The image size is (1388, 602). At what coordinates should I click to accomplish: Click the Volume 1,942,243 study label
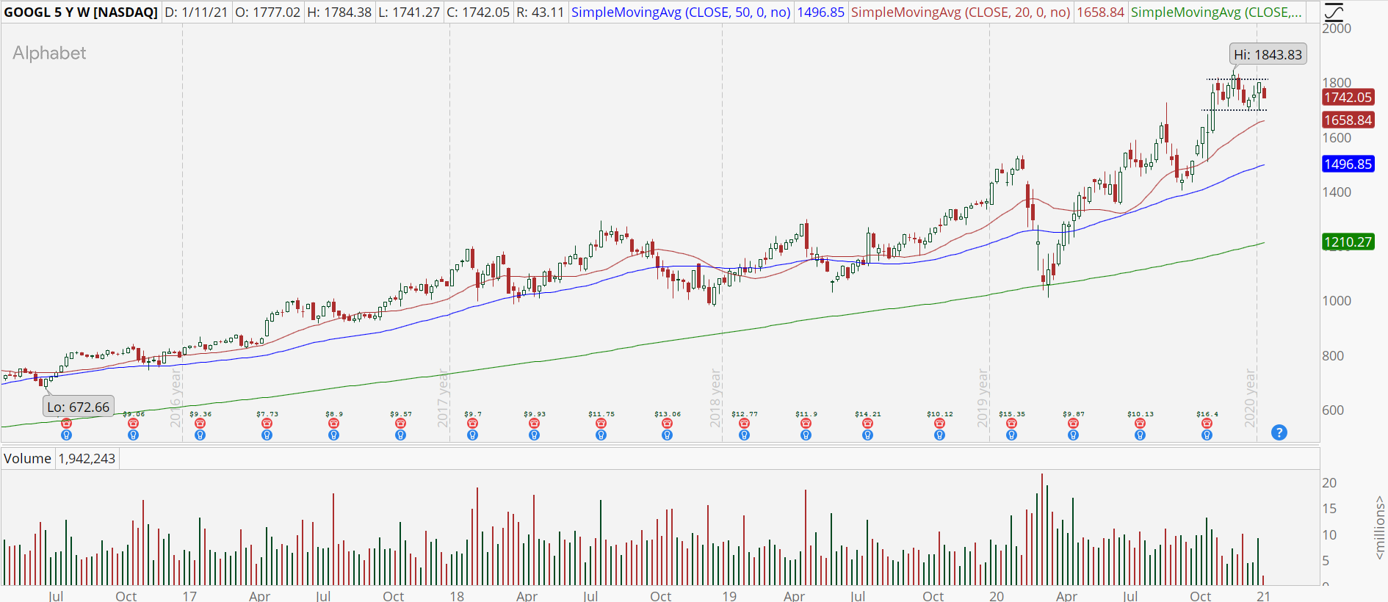click(x=59, y=459)
